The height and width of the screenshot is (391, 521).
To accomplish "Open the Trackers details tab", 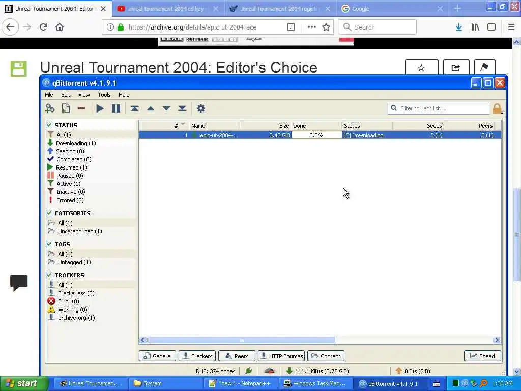I will click(x=197, y=356).
